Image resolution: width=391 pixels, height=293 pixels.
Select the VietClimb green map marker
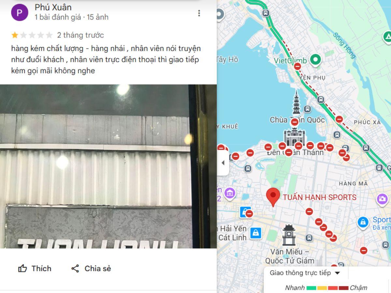coord(315,60)
